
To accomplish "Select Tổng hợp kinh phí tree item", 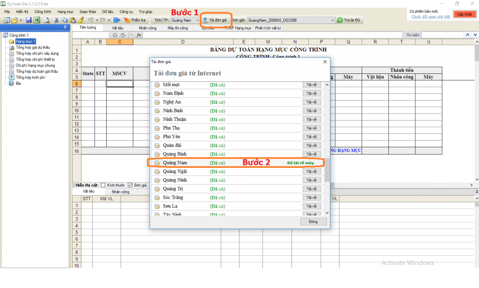I will click(x=30, y=78).
